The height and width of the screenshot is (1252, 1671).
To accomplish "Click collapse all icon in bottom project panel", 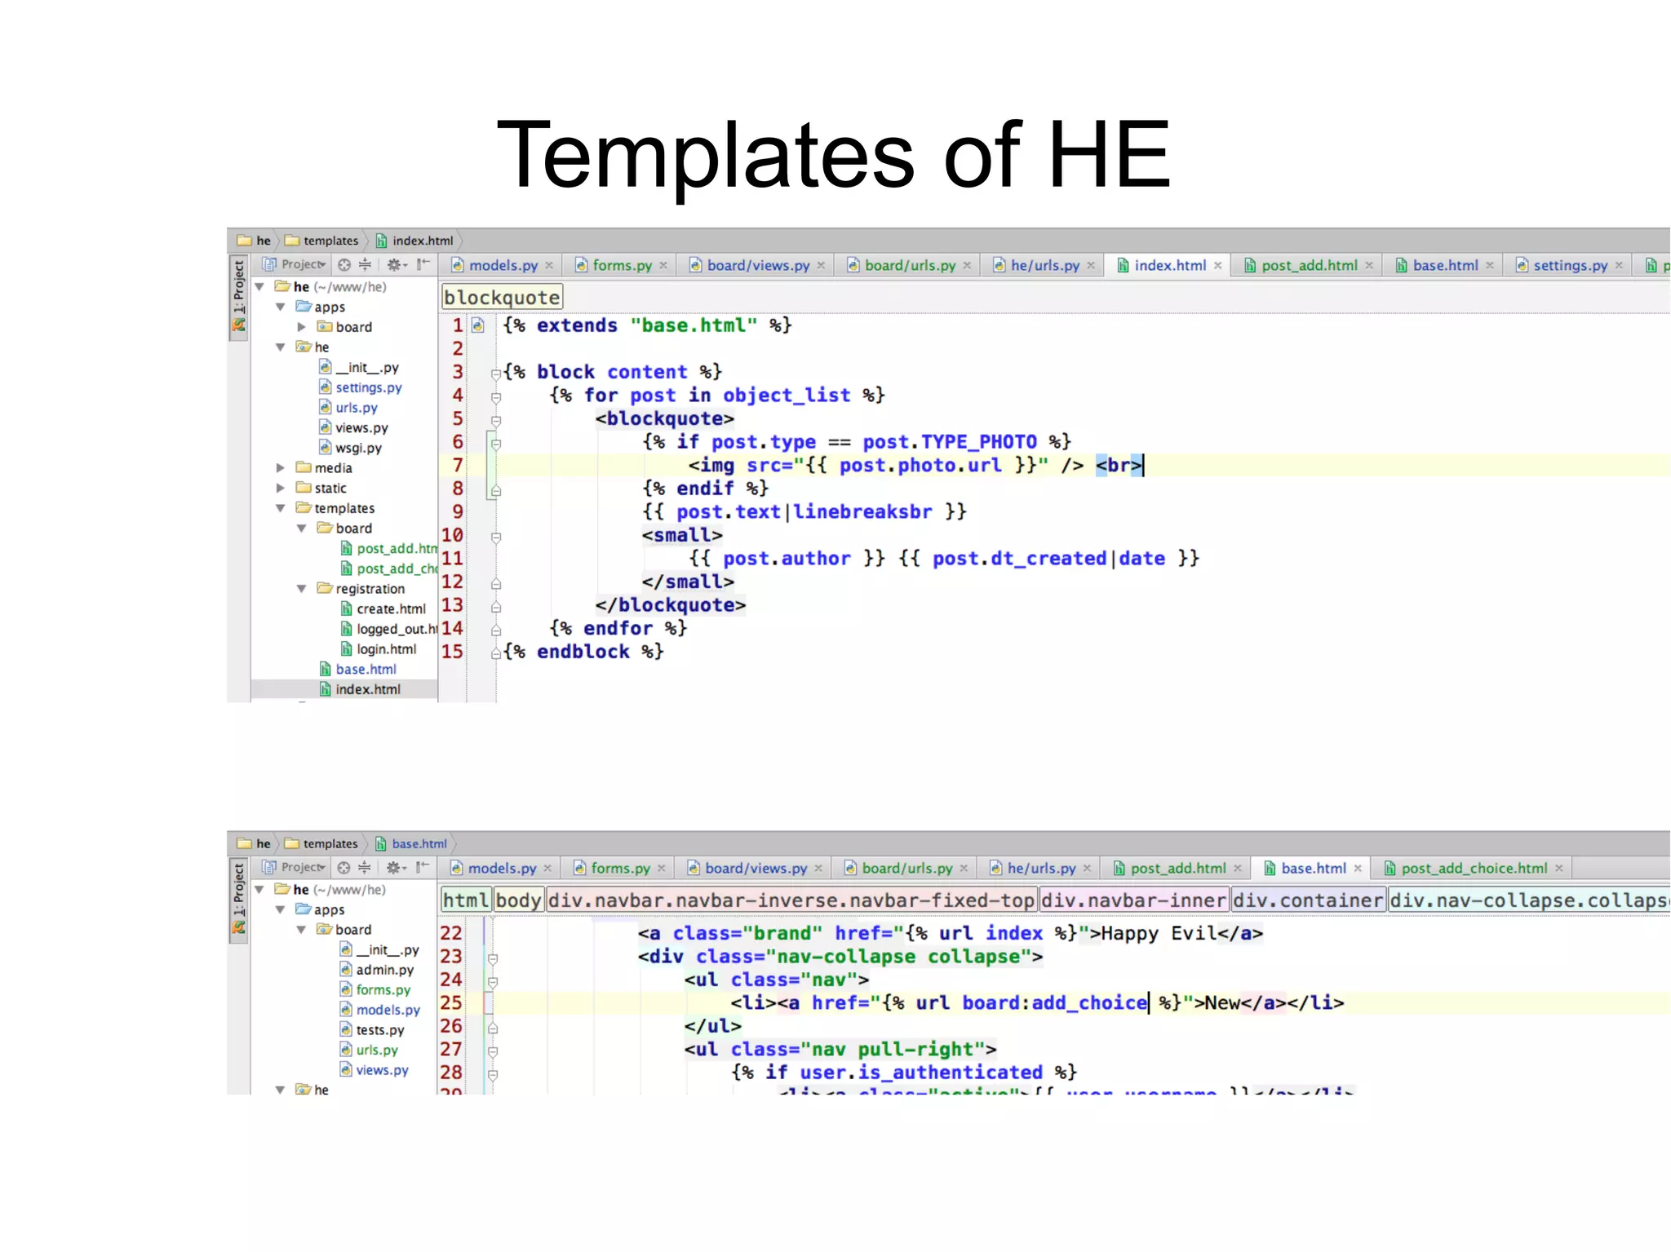I will pyautogui.click(x=365, y=867).
